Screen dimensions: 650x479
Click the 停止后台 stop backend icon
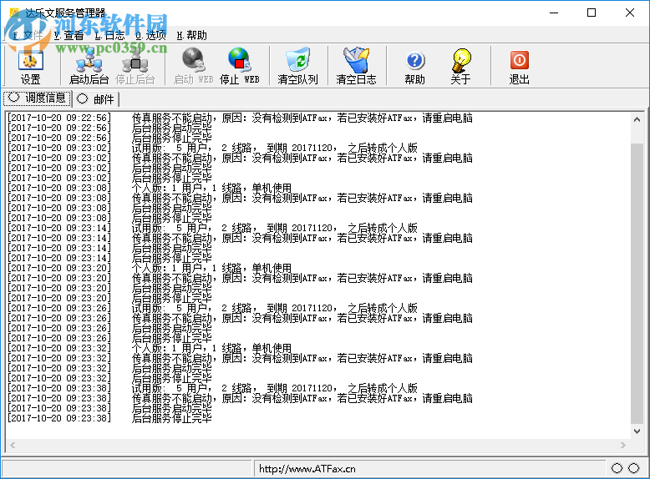tap(135, 66)
